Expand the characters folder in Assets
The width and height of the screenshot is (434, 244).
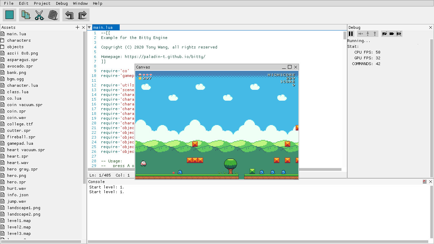click(19, 40)
